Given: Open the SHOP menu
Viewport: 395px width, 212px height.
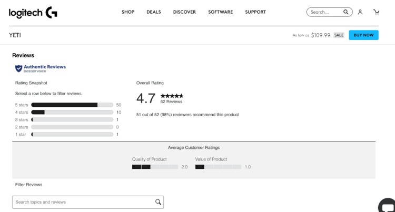Looking at the screenshot, I should point(128,12).
